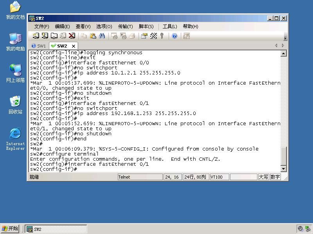
Task: Click the Print Selection toolbar icon
Action: pyautogui.click(x=123, y=36)
